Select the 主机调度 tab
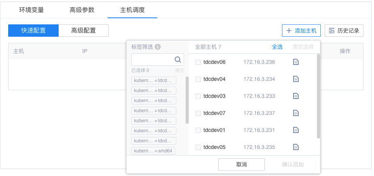The width and height of the screenshot is (374, 176). [x=132, y=10]
